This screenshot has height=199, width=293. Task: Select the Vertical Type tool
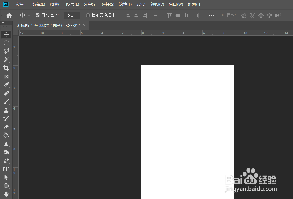coord(6,169)
